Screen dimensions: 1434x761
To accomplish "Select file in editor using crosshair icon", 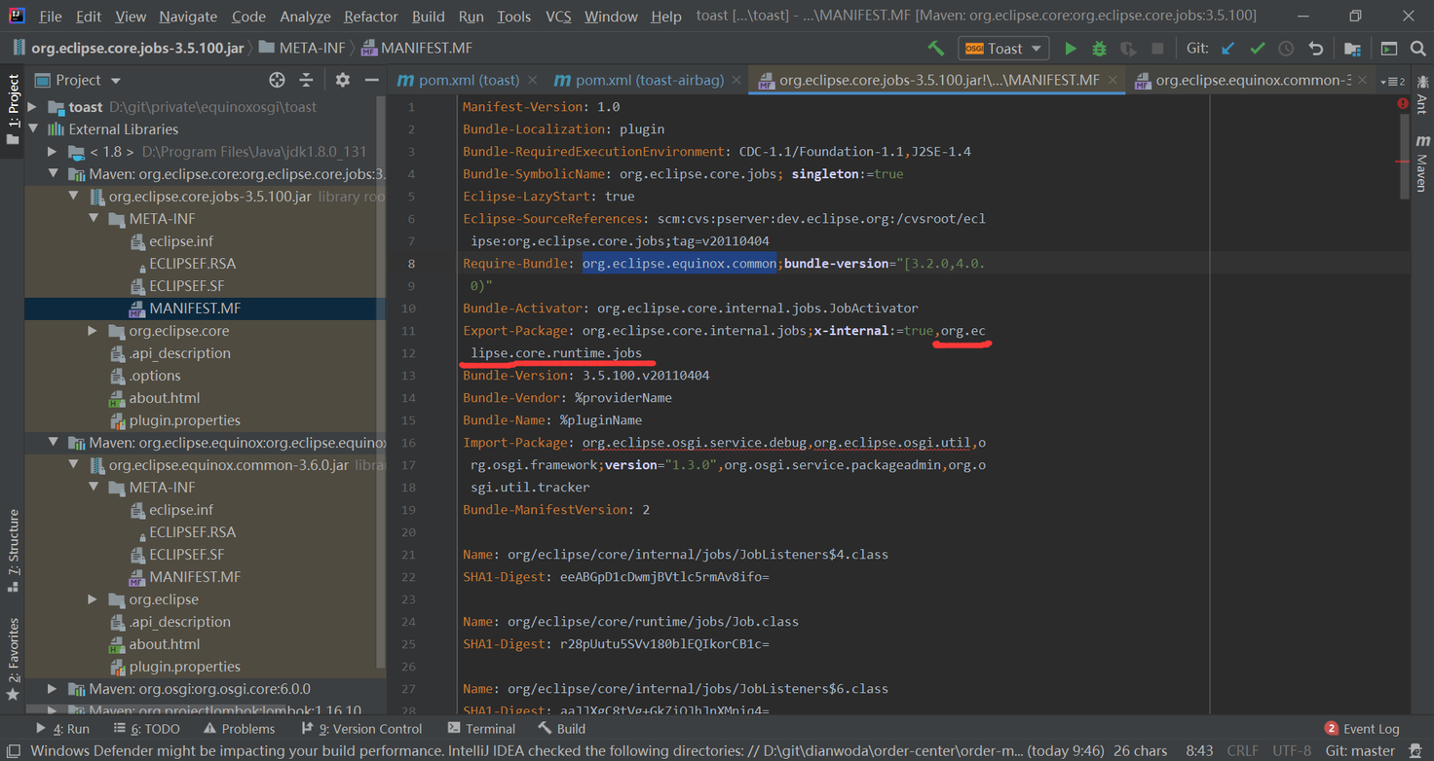I will pos(277,79).
